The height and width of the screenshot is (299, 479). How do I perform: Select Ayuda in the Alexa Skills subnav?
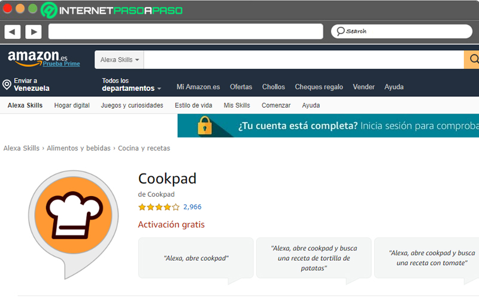311,105
